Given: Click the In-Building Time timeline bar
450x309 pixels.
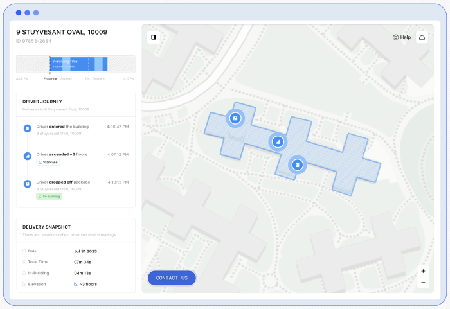Looking at the screenshot, I should pos(78,64).
